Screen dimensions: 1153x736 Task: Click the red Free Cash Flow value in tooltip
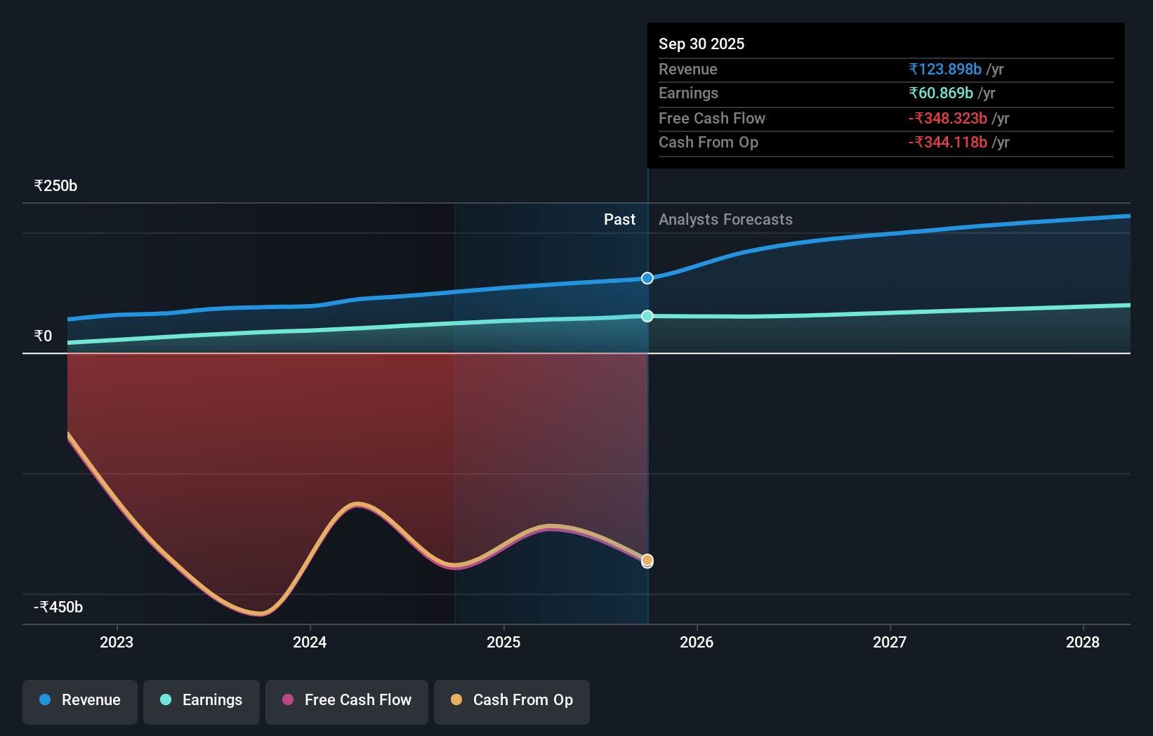(x=948, y=119)
